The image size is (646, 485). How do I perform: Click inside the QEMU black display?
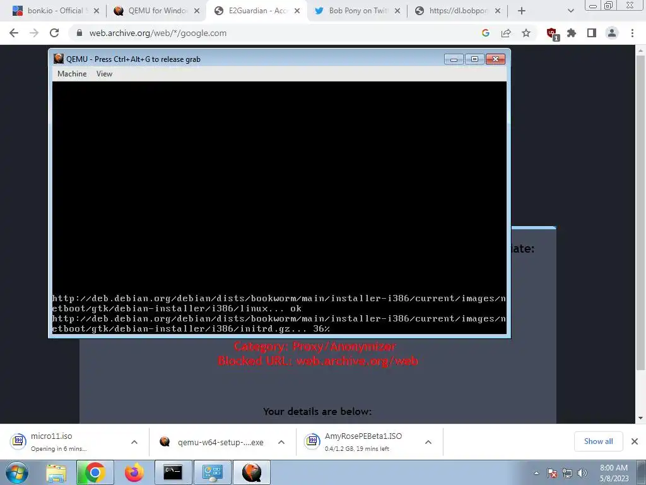[x=279, y=207]
